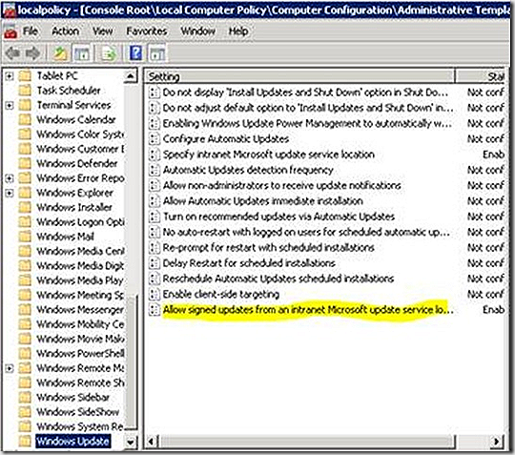Screen dimensions: 515x455
Task: Click policy icon for Enable client-side targeting
Action: click(x=154, y=294)
